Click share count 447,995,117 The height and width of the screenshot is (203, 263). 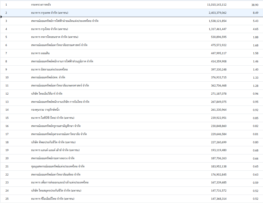(x=219, y=53)
